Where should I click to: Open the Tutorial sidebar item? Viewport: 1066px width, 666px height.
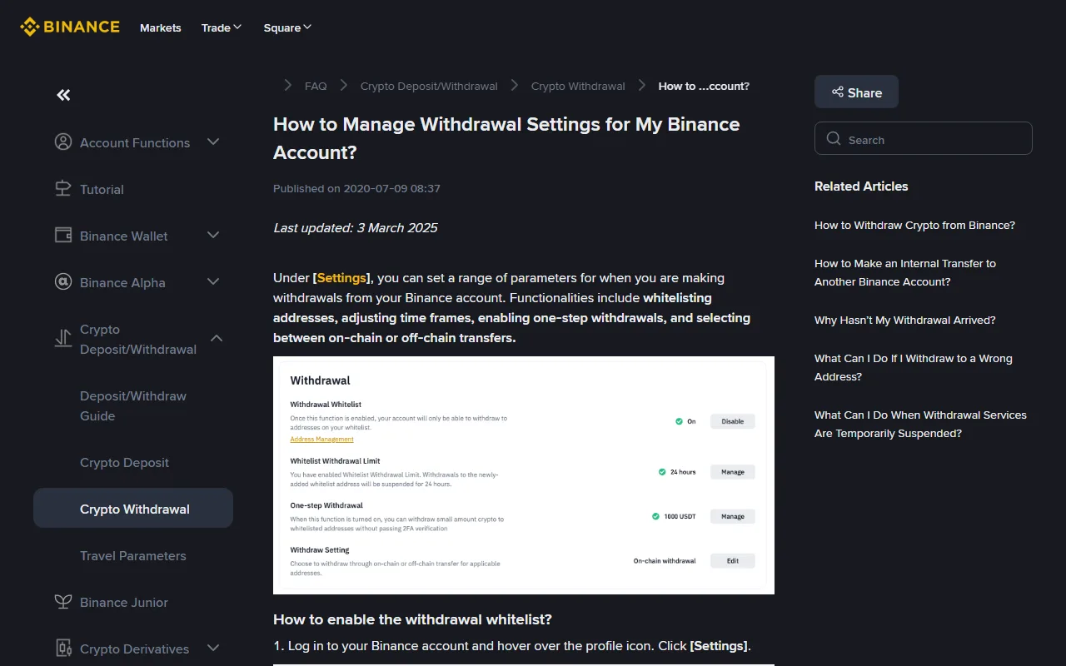[102, 189]
